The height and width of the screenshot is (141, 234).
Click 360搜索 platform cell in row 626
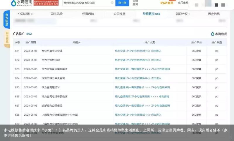click(196, 97)
